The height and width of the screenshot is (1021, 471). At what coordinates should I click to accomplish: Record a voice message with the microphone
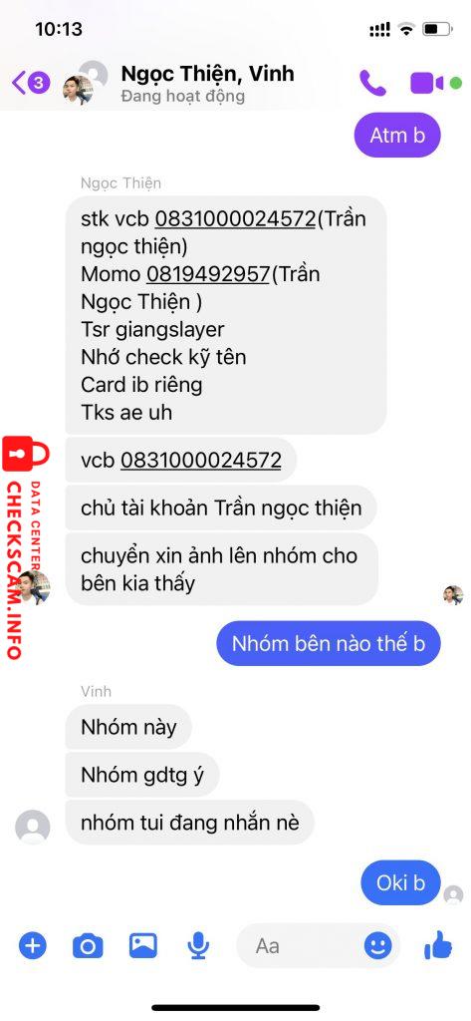[198, 945]
